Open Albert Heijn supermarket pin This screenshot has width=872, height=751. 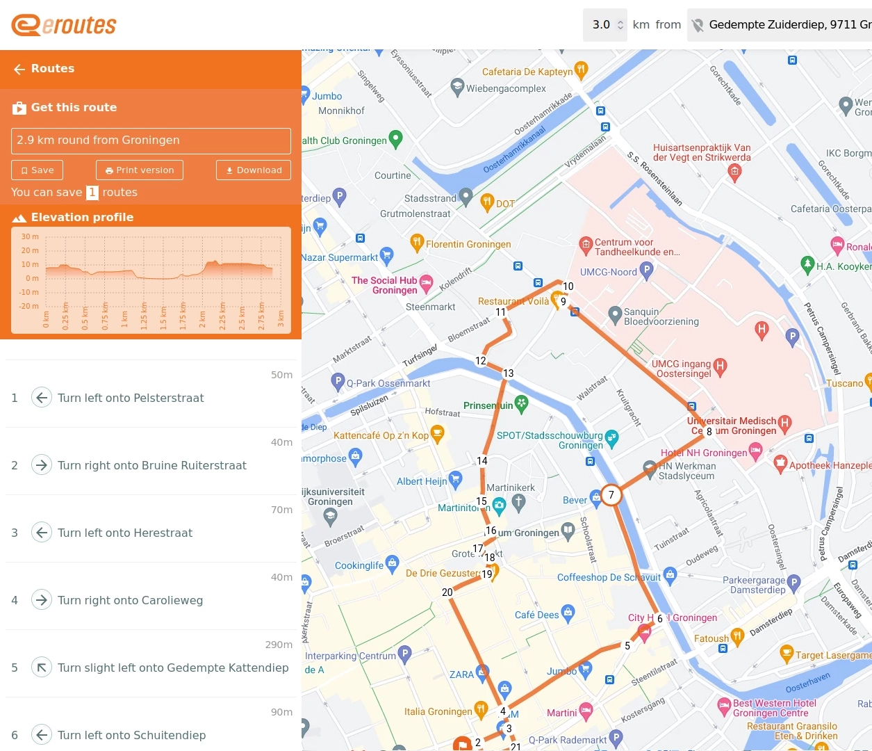[x=455, y=479]
